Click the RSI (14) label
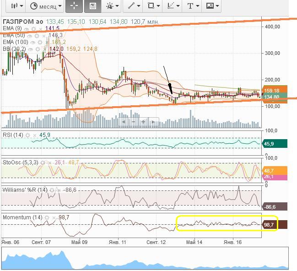The image size is (297, 271). point(13,135)
